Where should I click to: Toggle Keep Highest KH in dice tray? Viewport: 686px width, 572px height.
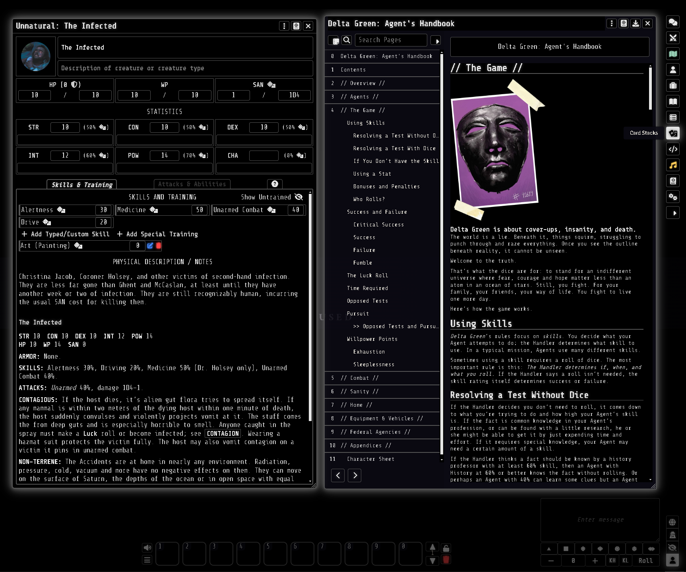612,560
